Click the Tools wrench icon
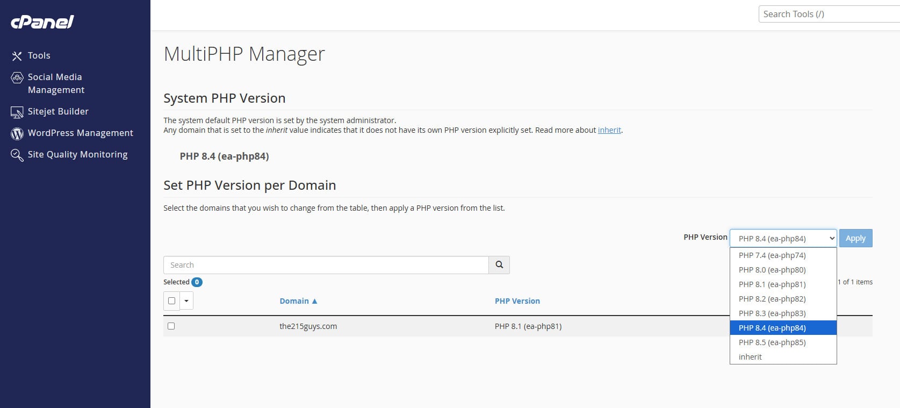The image size is (900, 408). (x=17, y=56)
